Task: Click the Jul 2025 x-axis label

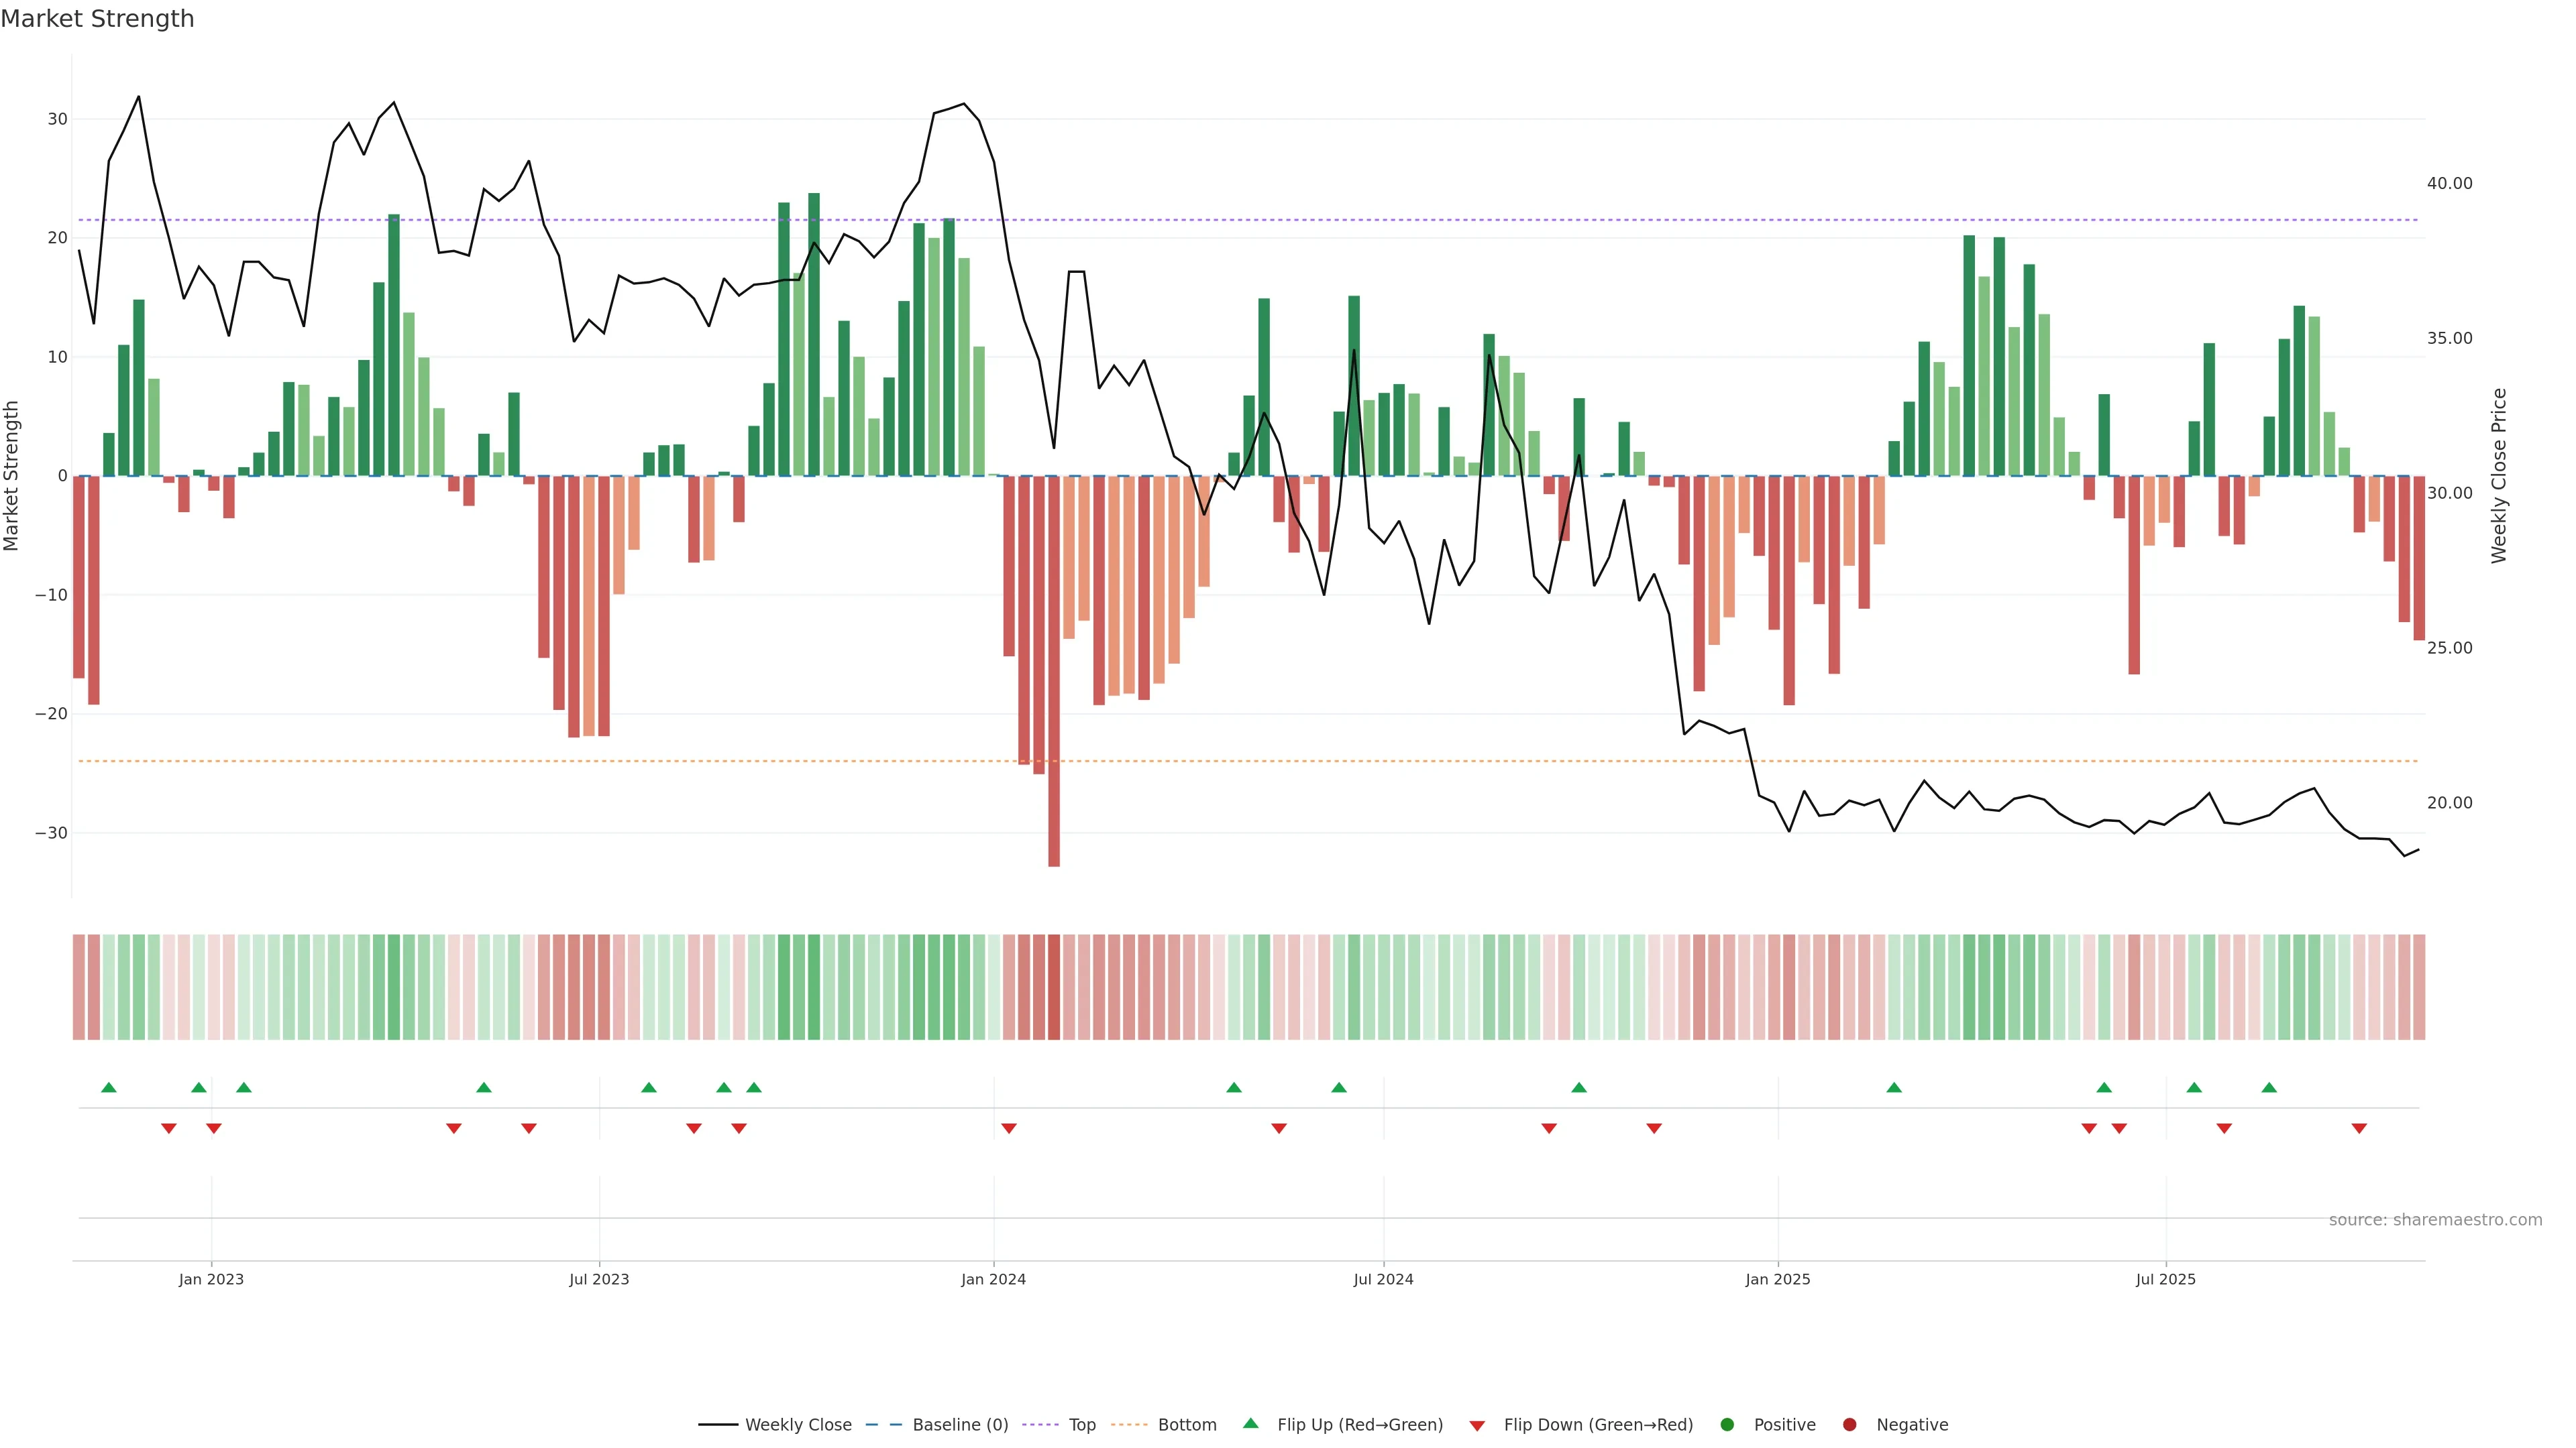Action: pyautogui.click(x=2165, y=1279)
